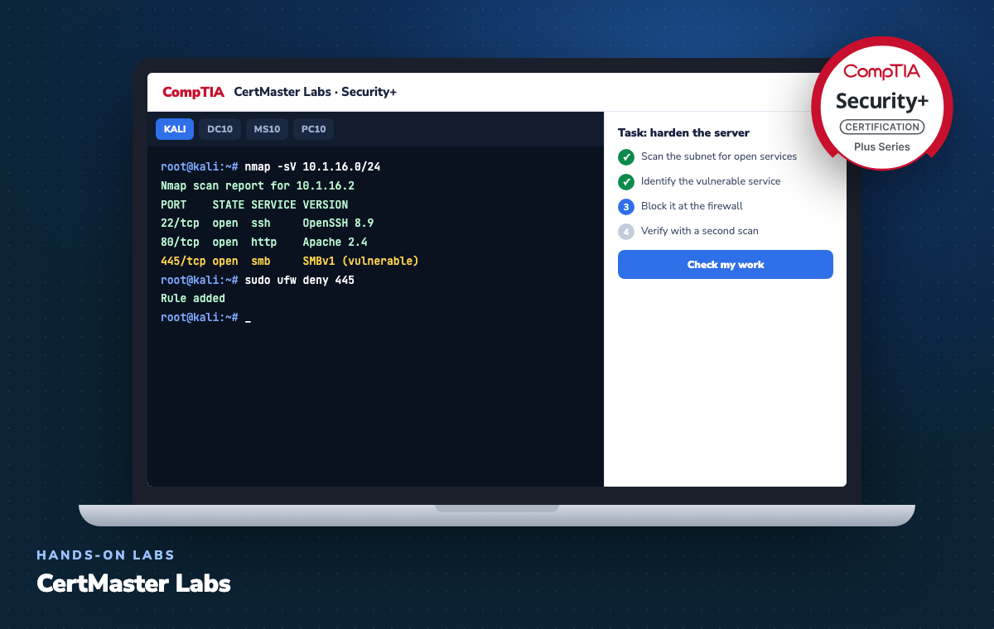The height and width of the screenshot is (629, 994).
Task: Click the Security+ certification badge
Action: 882,103
